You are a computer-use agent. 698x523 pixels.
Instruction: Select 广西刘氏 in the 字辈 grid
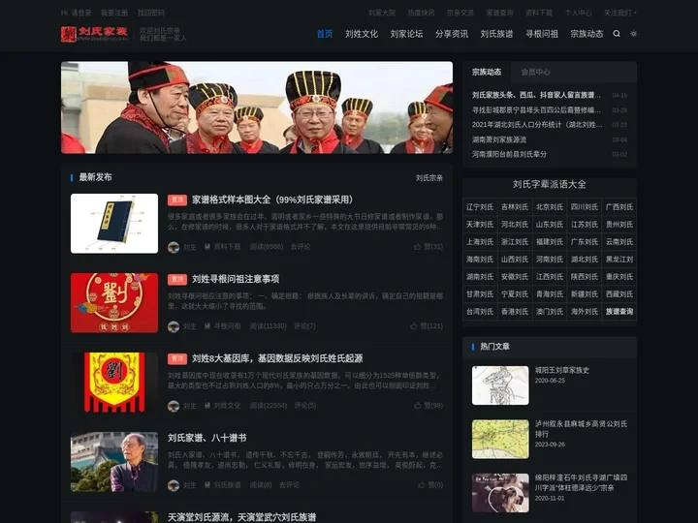tap(619, 207)
